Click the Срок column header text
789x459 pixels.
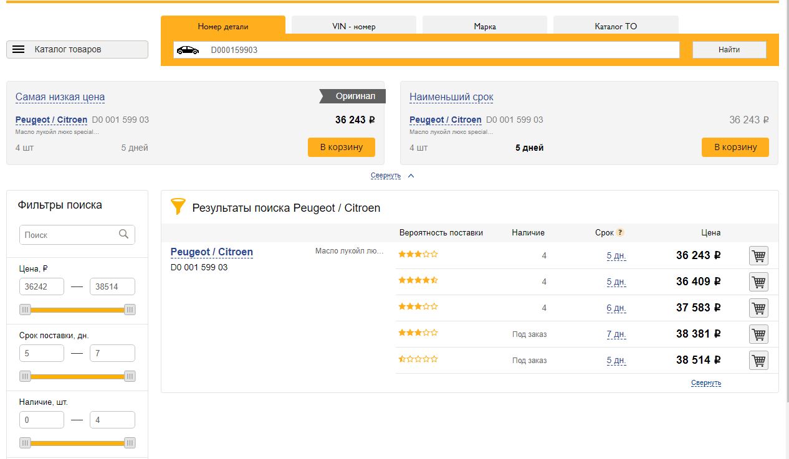pos(605,232)
